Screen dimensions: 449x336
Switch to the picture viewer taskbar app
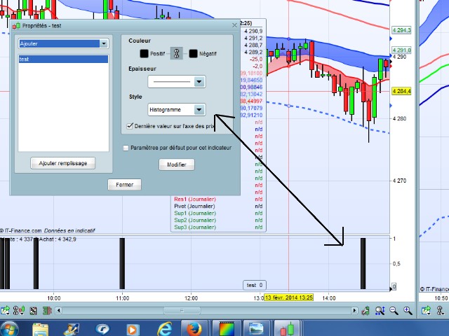tap(256, 328)
